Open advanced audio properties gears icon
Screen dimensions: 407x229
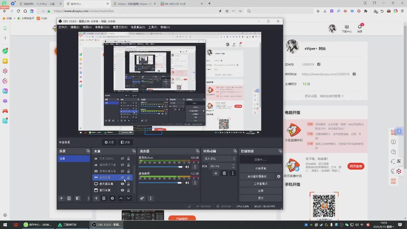pyautogui.click(x=142, y=198)
